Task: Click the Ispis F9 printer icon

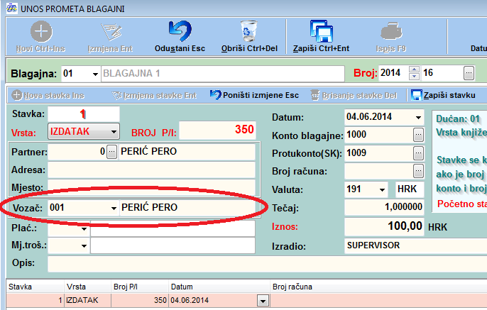Action: (x=391, y=31)
